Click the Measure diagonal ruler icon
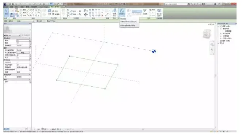 (107, 15)
